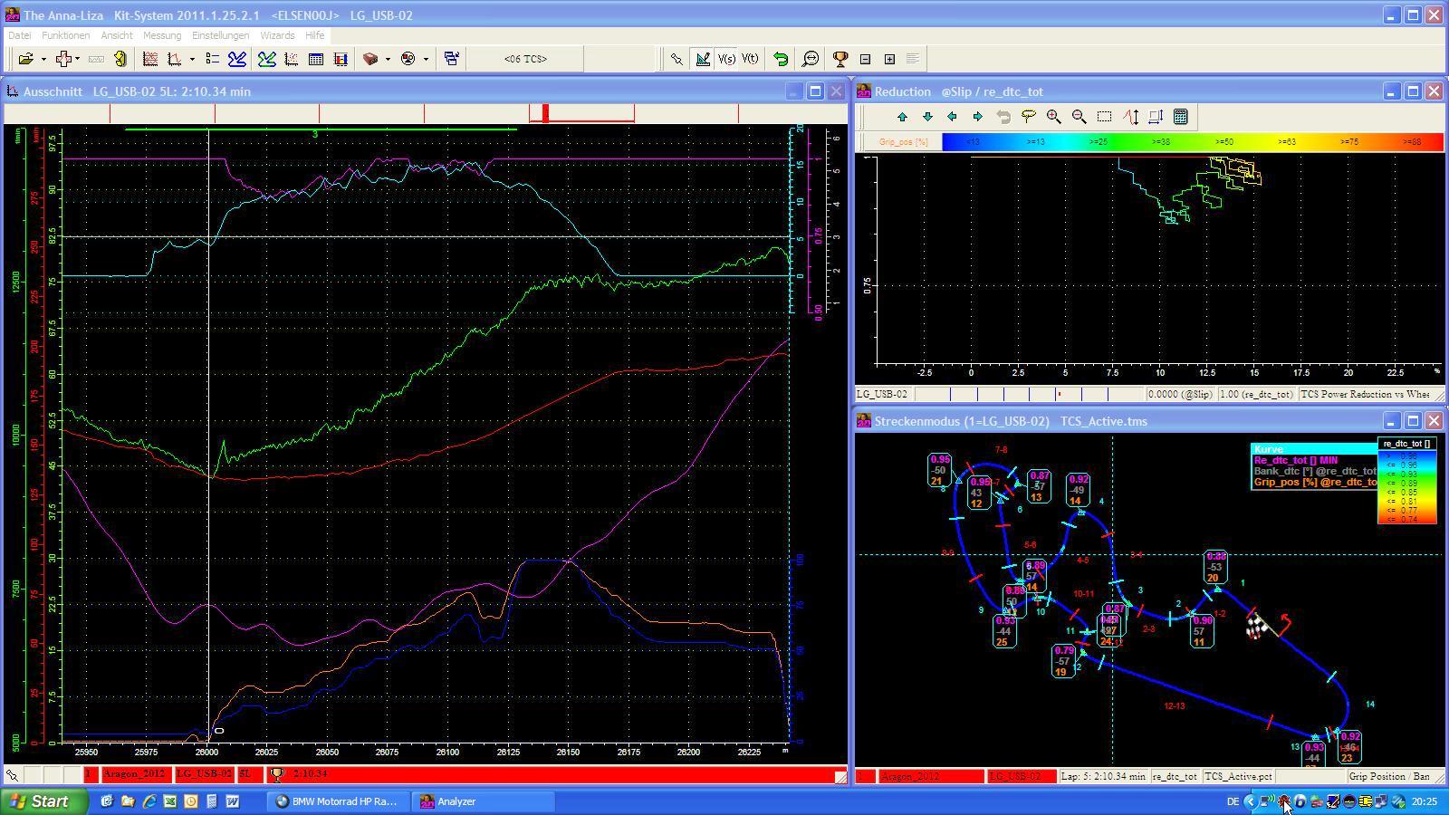Viewport: 1449px width, 815px height.
Task: Click the green undo arrow in main toolbar
Action: (780, 59)
